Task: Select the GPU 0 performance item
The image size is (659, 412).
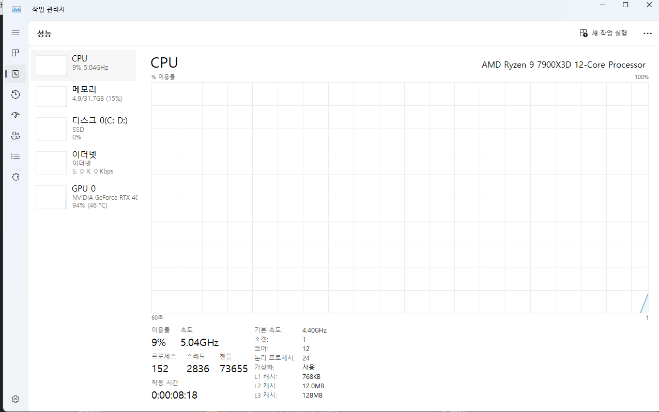Action: [83, 197]
